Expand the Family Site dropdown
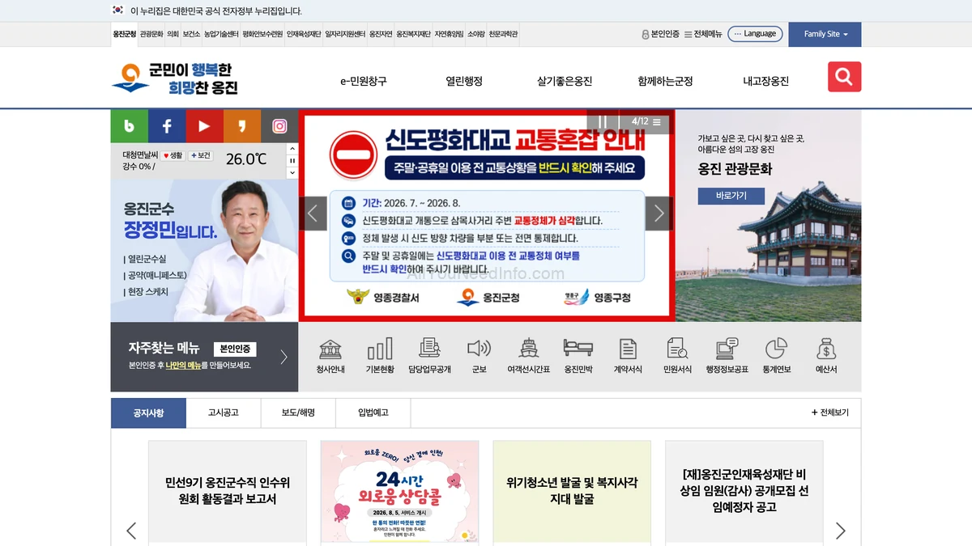 (x=825, y=34)
